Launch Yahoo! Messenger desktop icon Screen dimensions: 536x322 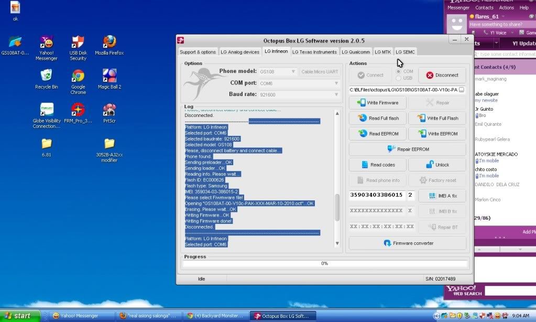point(47,48)
